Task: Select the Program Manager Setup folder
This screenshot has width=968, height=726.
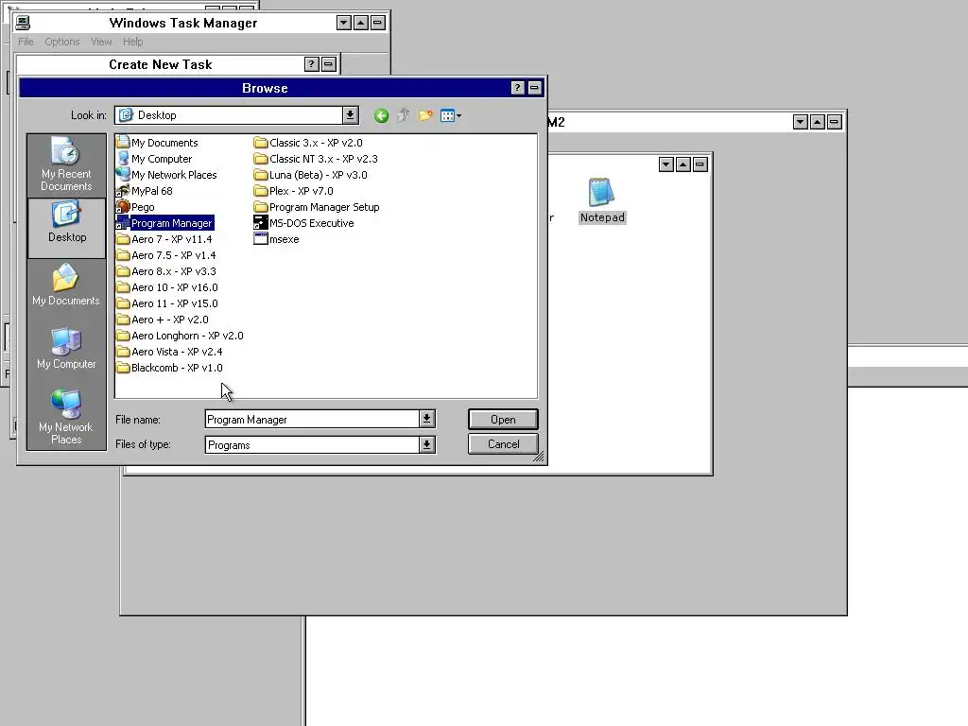Action: [x=317, y=207]
